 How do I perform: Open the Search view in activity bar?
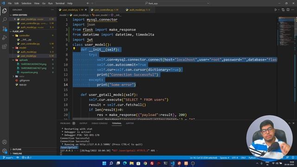tap(4, 19)
